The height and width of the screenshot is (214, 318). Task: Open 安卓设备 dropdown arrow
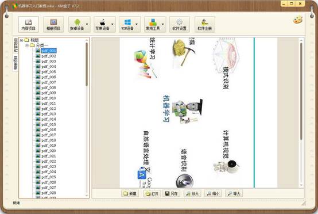tap(87, 24)
